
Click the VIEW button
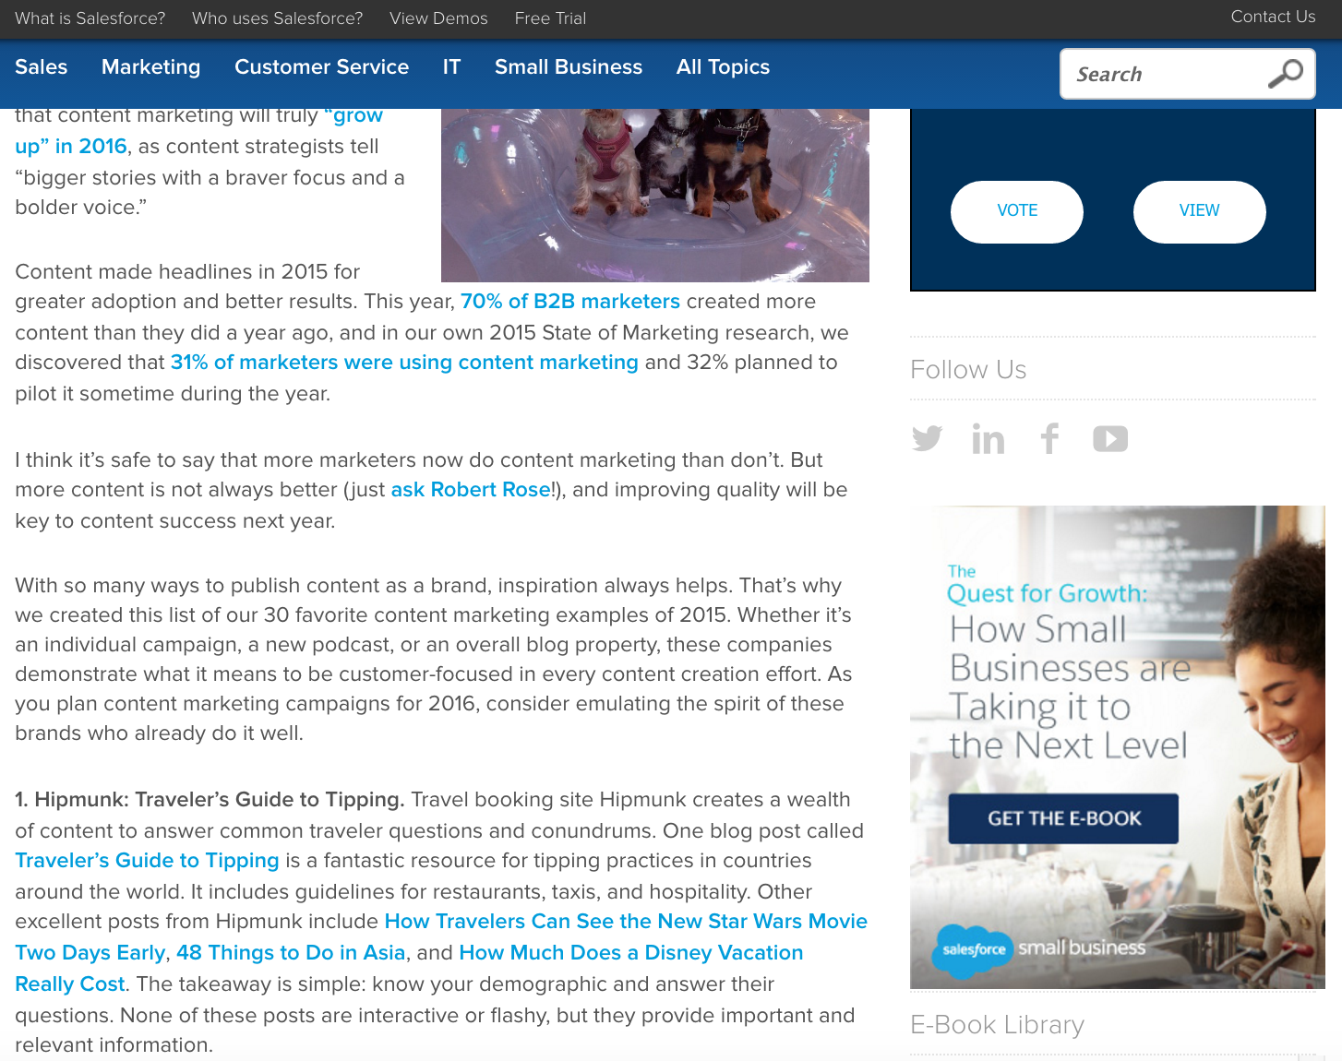tap(1199, 211)
